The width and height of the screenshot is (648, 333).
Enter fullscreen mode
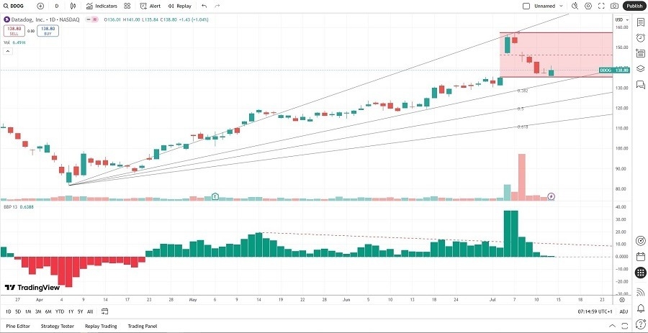click(x=601, y=6)
